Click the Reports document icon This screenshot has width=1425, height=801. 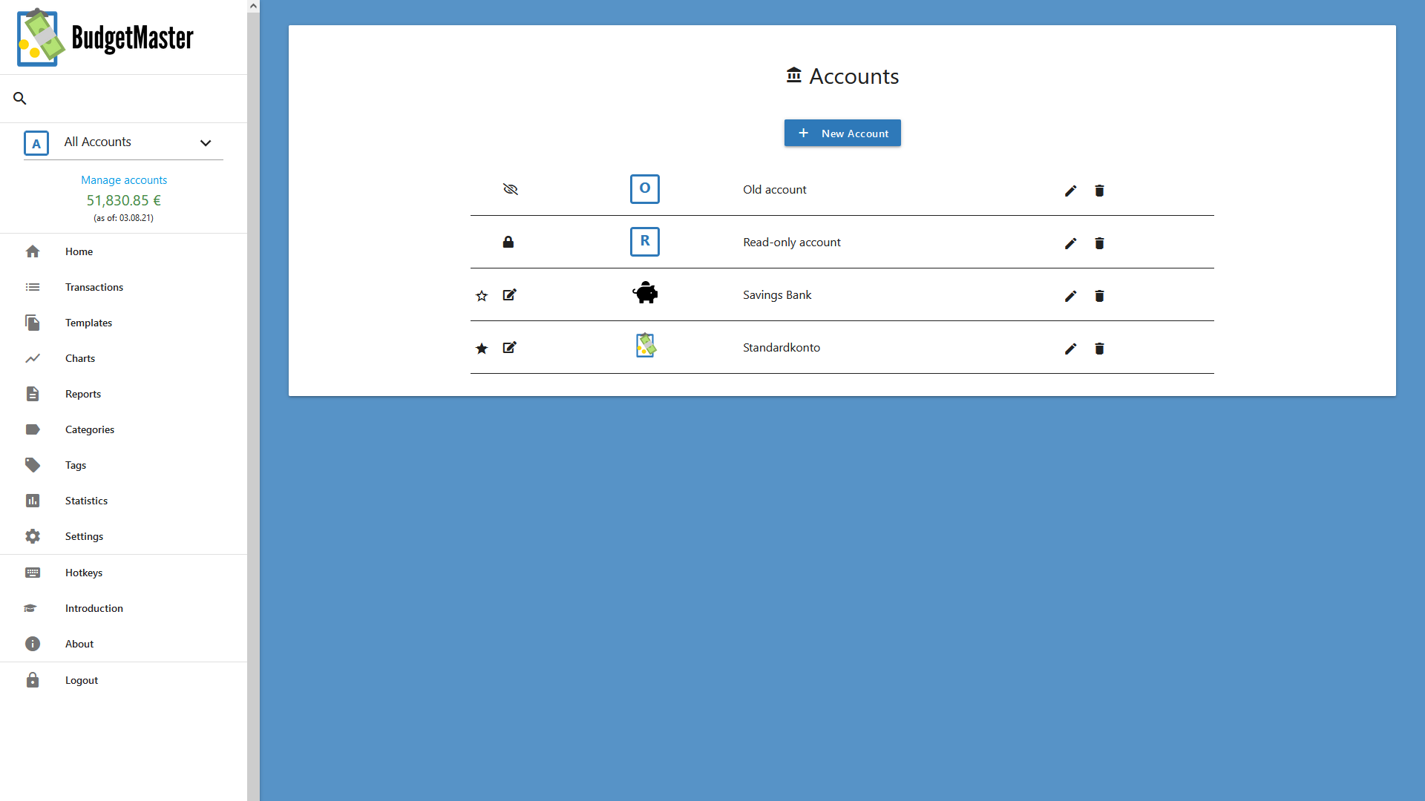coord(33,394)
